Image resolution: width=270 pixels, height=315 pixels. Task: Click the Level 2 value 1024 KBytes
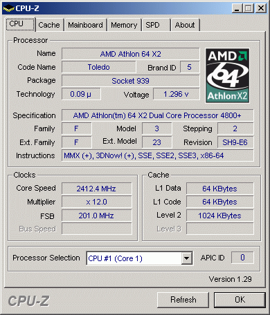[220, 216]
